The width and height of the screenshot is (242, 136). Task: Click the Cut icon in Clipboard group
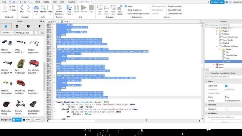[10, 6]
